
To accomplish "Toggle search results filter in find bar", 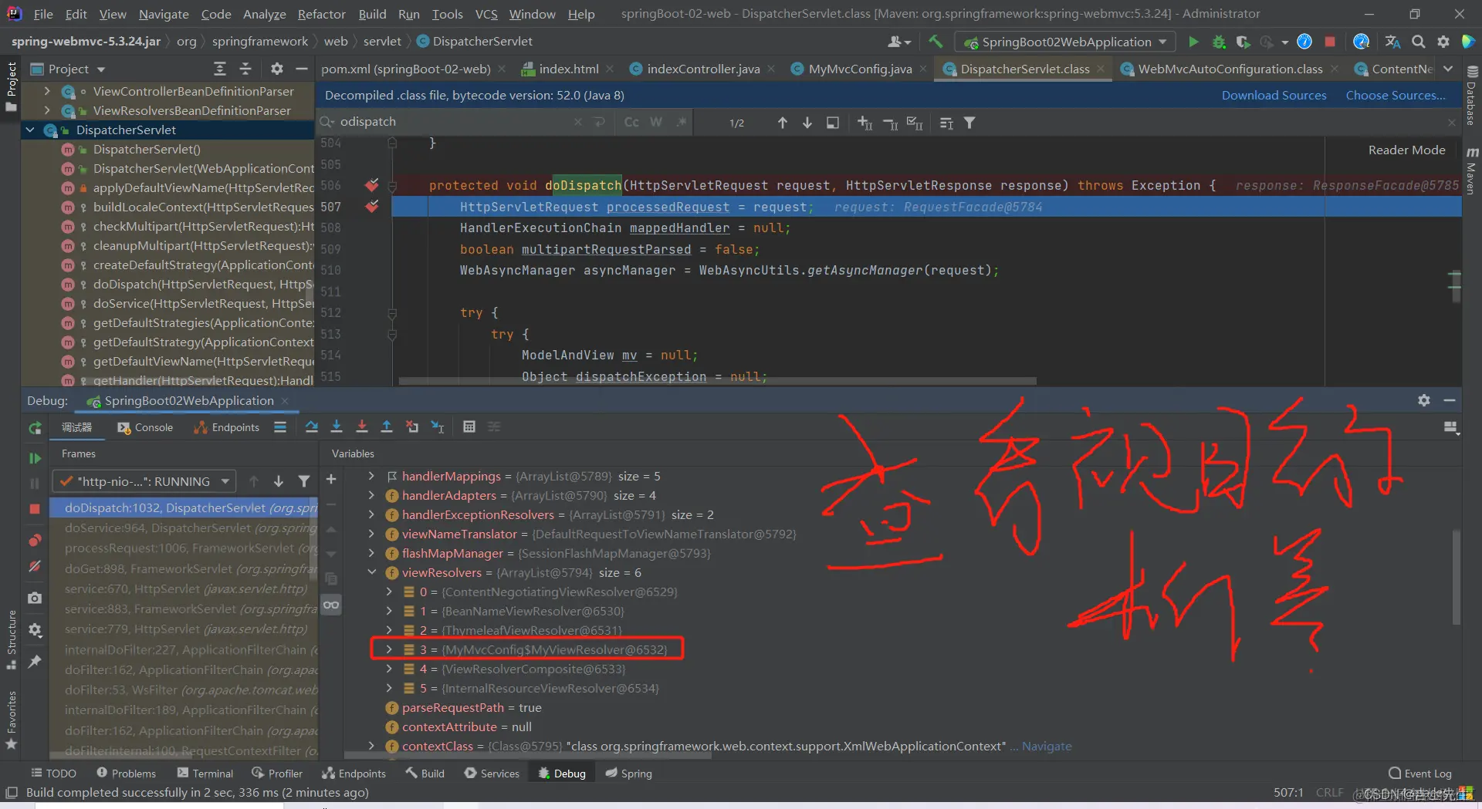I will point(970,123).
